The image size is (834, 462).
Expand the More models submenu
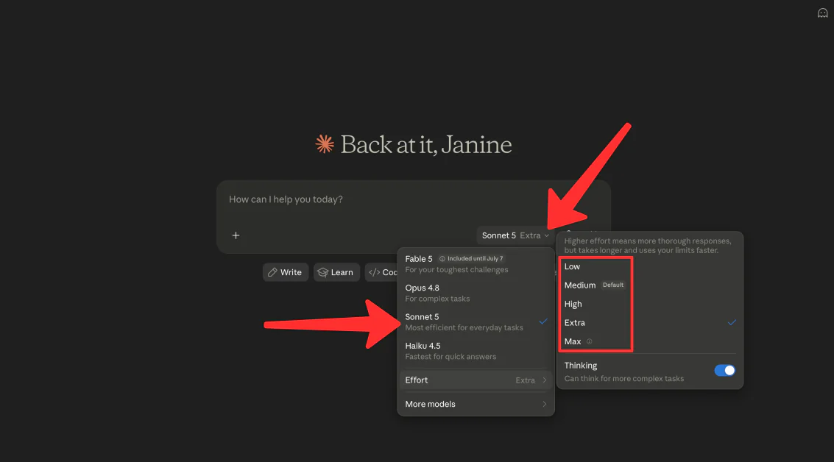(476, 404)
